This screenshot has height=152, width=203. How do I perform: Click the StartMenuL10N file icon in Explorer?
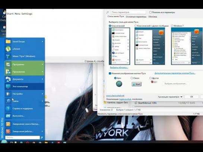(136, 103)
